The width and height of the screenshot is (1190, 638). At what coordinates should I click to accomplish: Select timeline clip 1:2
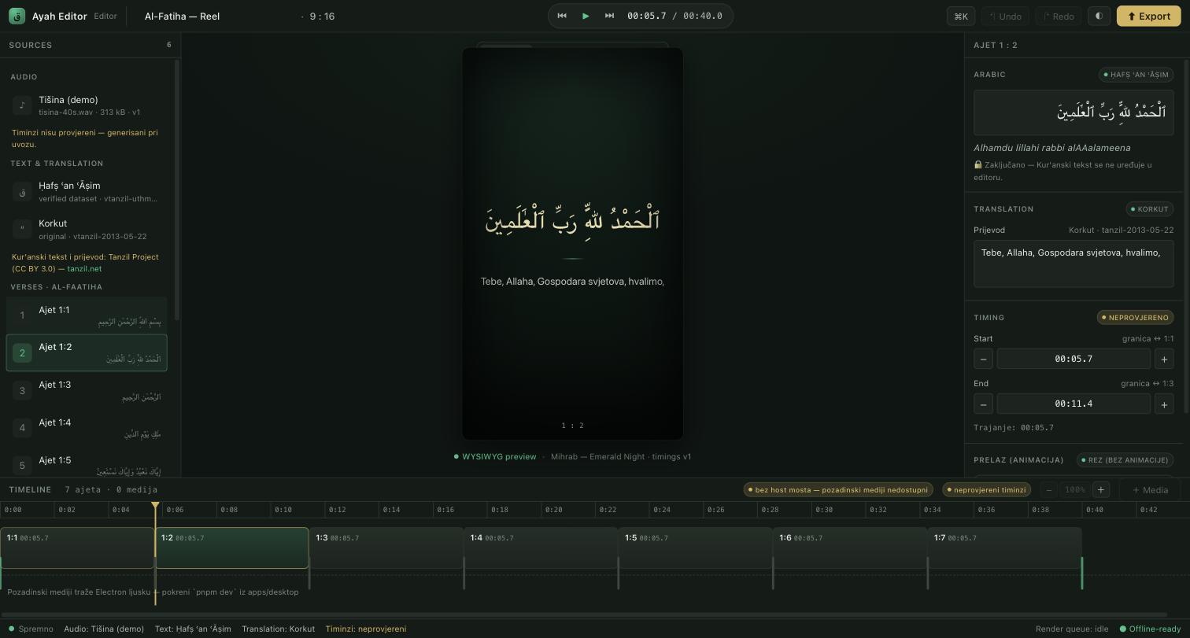(232, 548)
